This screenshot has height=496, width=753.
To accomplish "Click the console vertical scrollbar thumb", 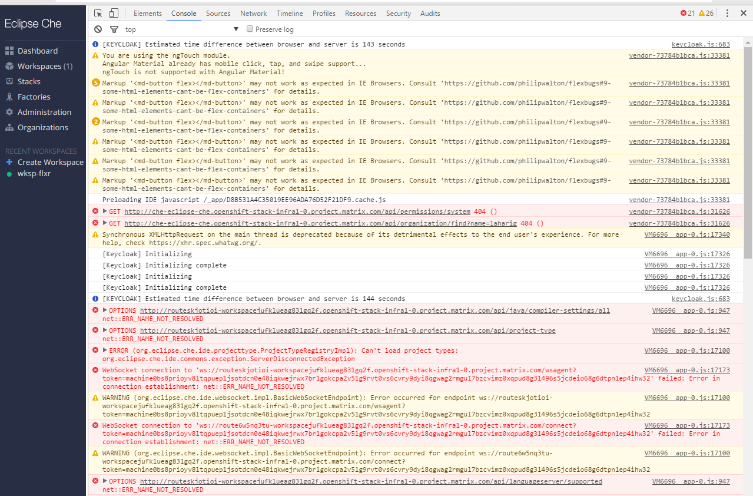I will [748, 153].
